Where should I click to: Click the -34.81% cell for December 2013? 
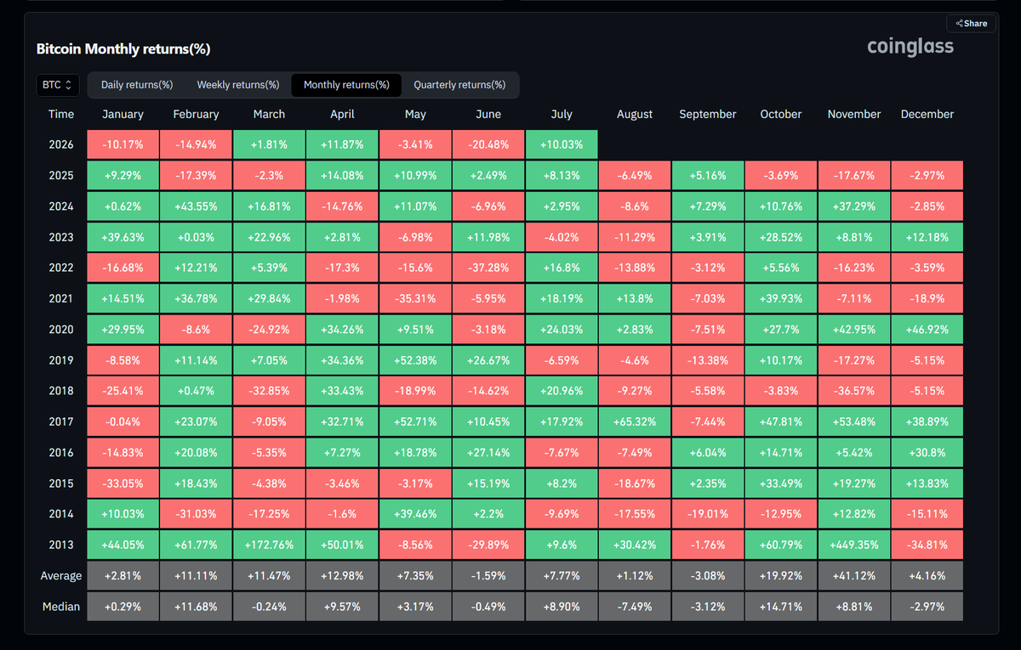pos(927,545)
